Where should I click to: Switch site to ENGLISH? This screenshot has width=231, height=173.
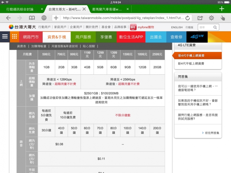click(177, 27)
